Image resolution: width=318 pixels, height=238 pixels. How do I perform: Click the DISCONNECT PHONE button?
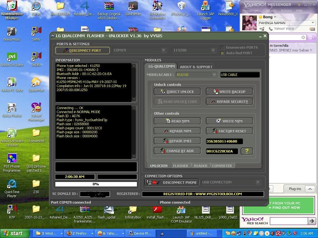(172, 182)
